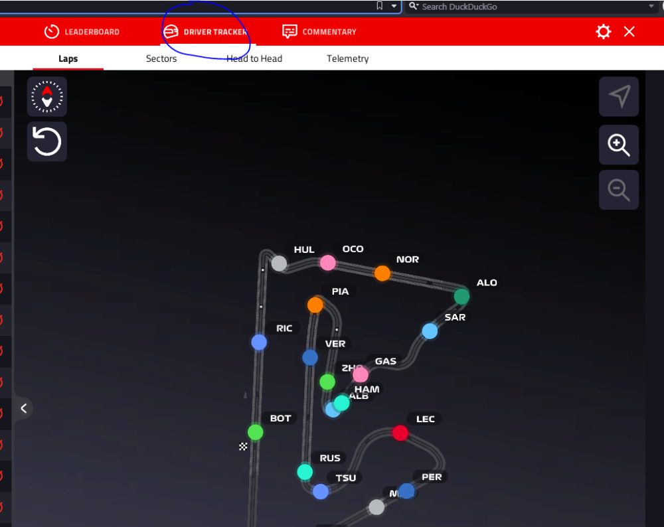
Task: Switch to the Leaderboard tab
Action: tap(82, 32)
